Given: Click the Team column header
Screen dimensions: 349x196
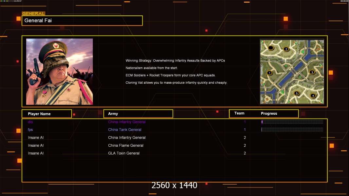Looking at the screenshot, I should point(239,113).
